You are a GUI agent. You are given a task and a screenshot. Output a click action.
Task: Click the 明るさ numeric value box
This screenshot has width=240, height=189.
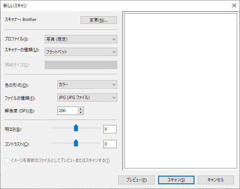110,129
